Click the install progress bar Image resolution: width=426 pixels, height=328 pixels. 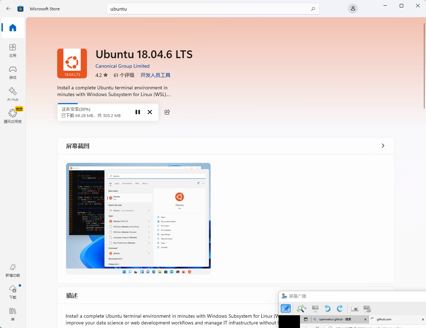108,104
